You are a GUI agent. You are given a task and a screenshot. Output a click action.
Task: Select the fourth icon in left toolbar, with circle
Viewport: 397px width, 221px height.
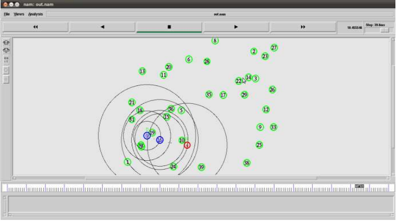coord(6,70)
